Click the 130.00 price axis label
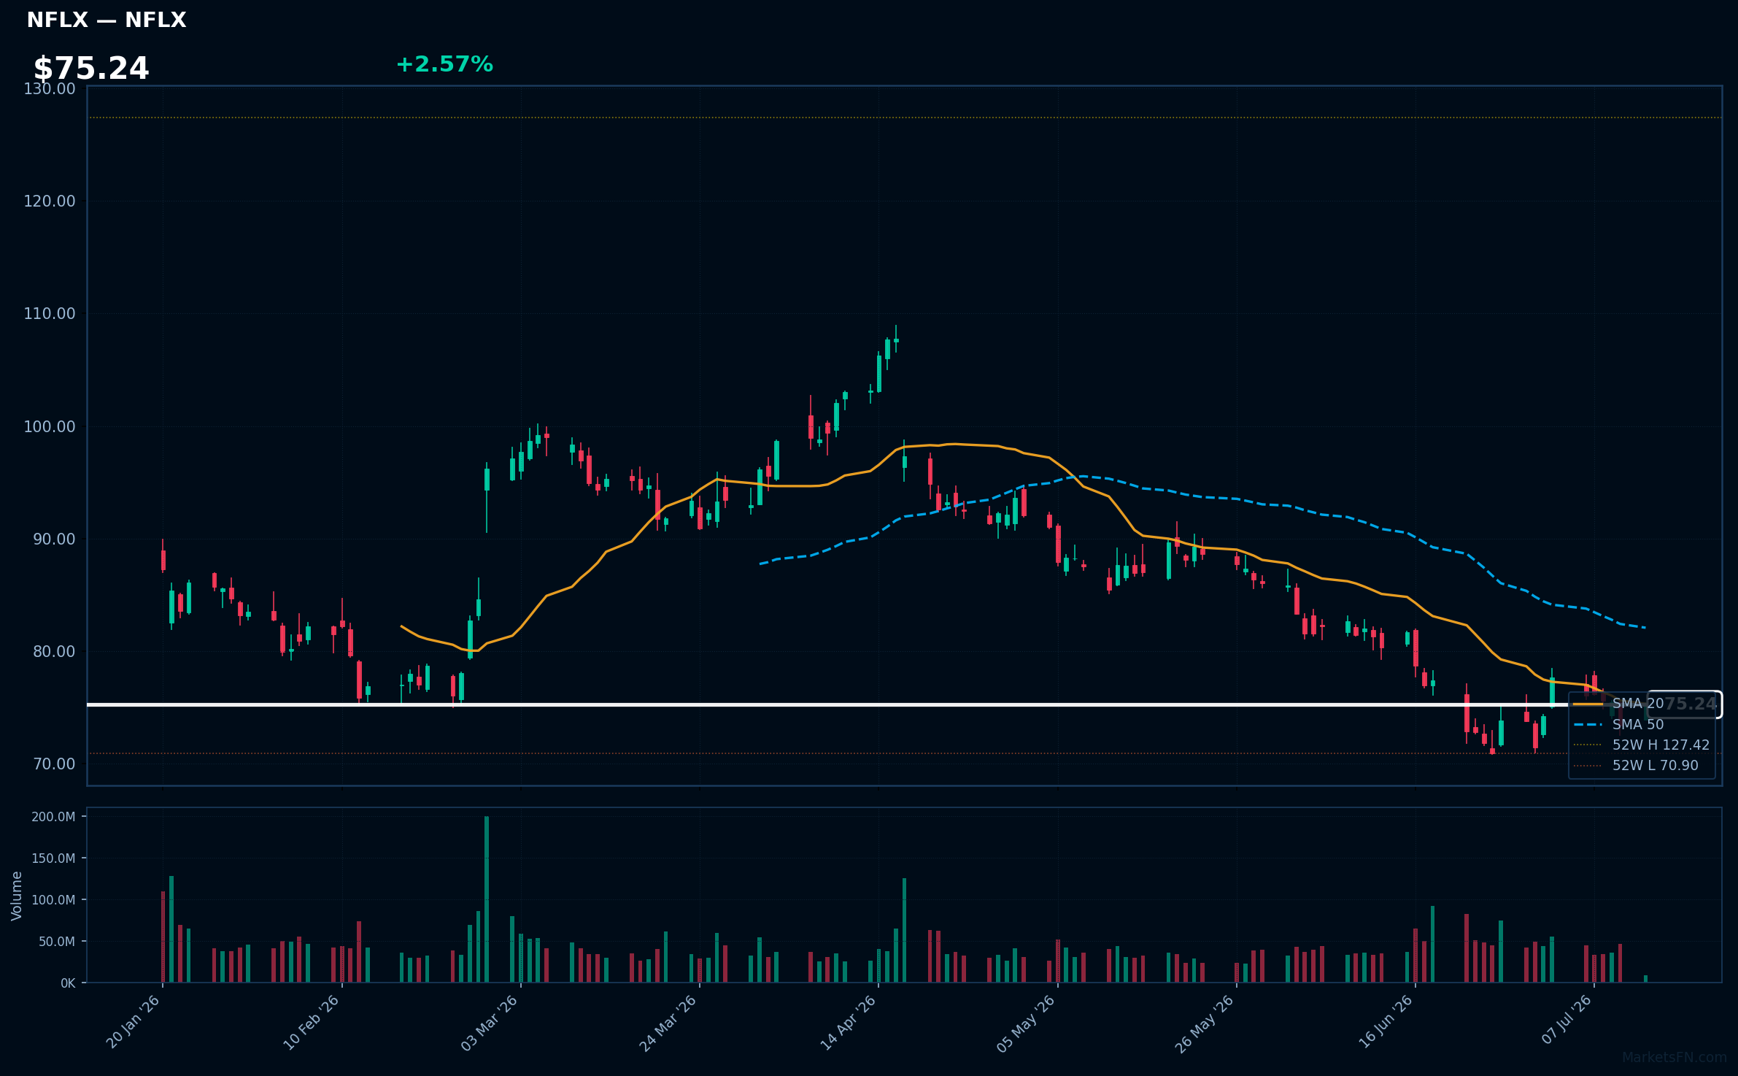Image resolution: width=1738 pixels, height=1076 pixels. (50, 89)
